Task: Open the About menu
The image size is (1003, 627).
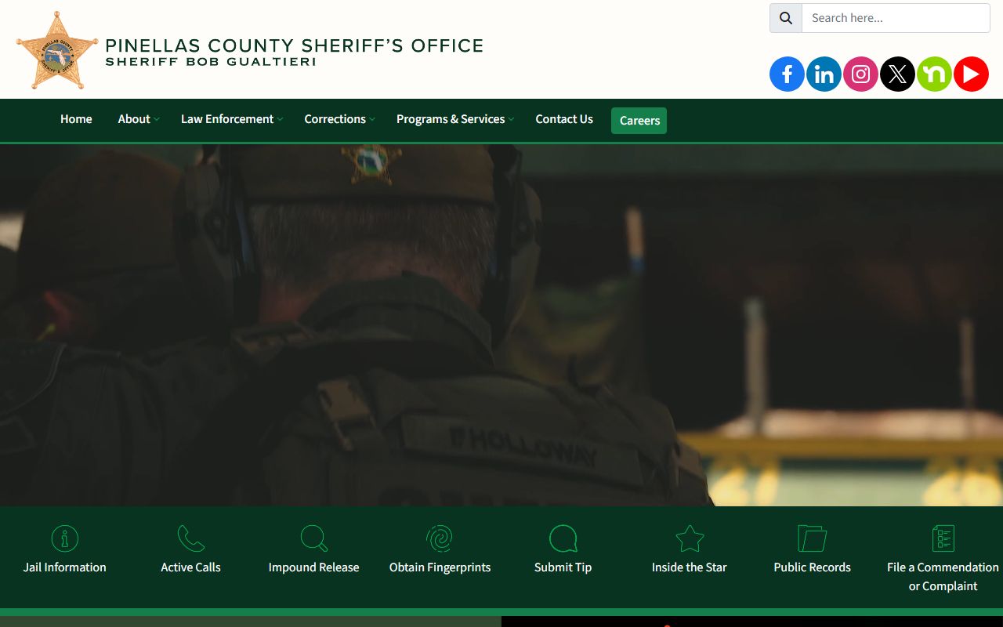Action: (x=134, y=119)
